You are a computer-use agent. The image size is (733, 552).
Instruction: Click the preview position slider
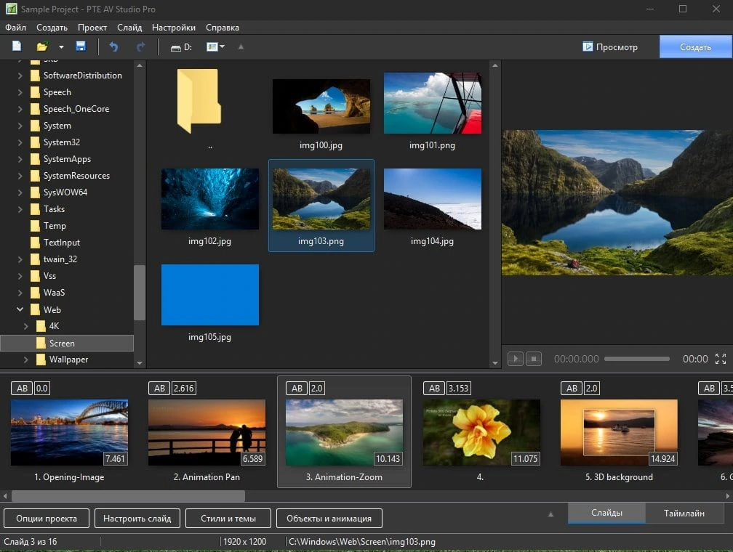637,359
